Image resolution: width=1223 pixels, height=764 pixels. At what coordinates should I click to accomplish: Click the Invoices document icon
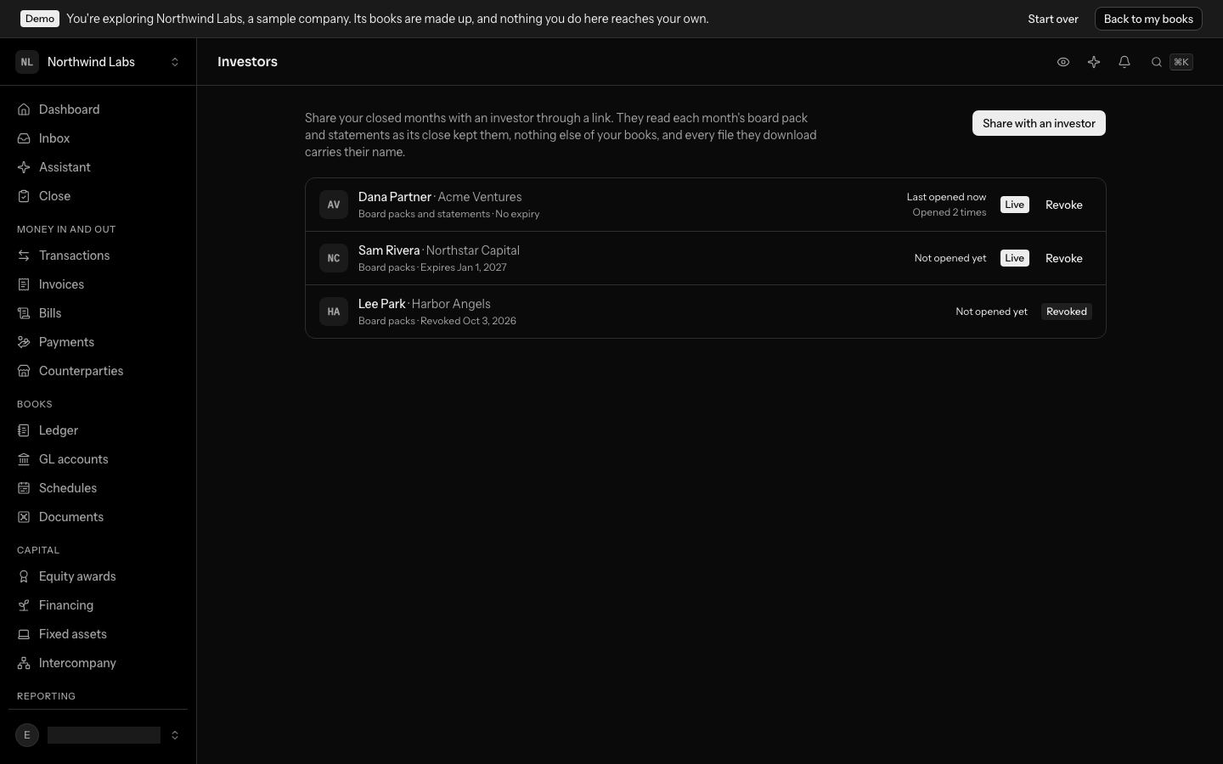24,284
